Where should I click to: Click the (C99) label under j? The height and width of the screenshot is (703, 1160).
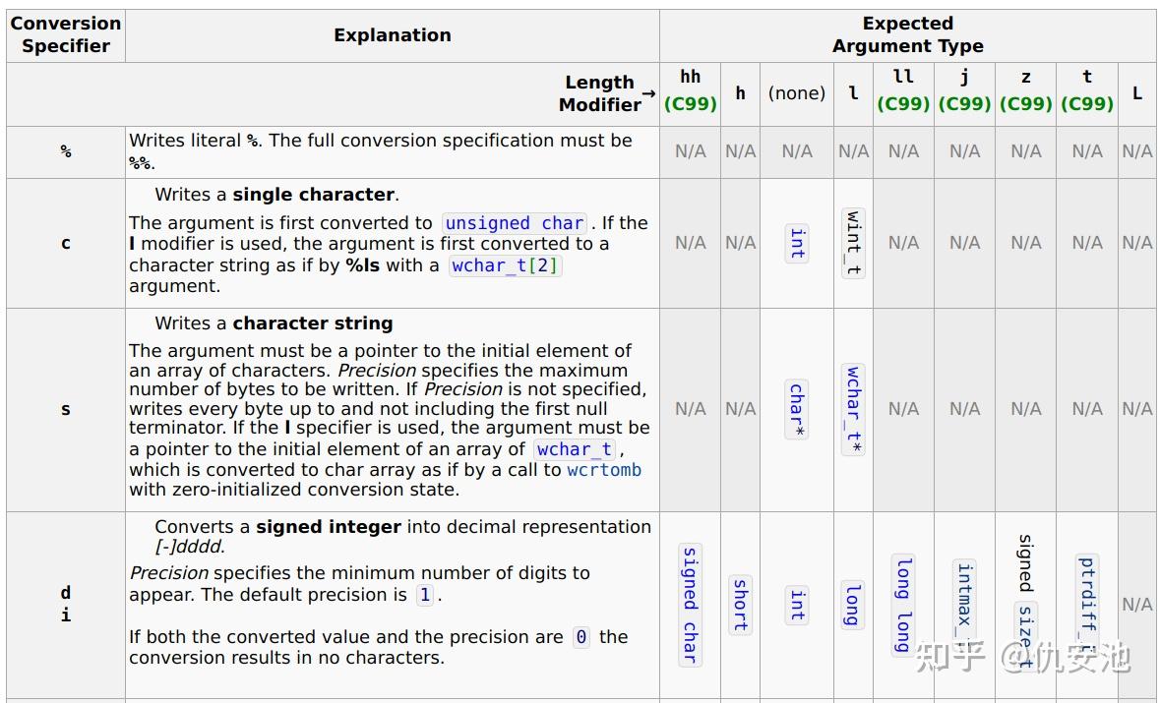click(x=964, y=104)
